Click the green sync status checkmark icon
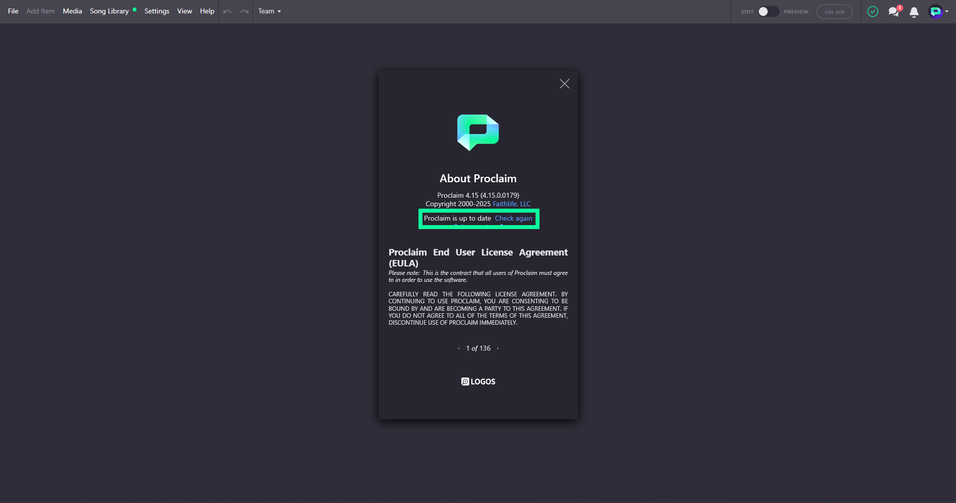The image size is (956, 503). pyautogui.click(x=873, y=11)
